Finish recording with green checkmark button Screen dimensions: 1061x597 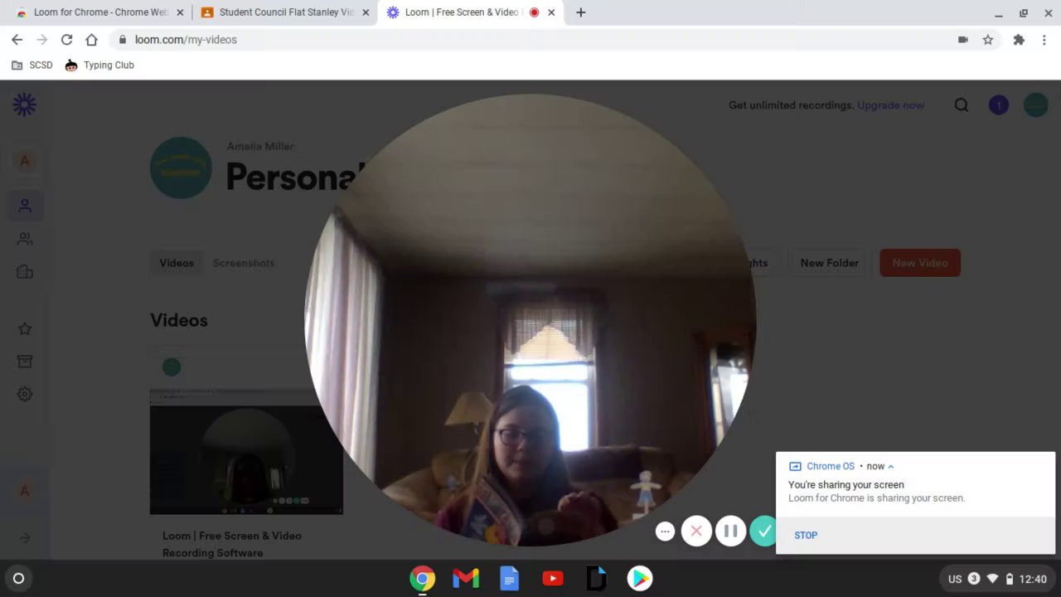[x=763, y=531]
